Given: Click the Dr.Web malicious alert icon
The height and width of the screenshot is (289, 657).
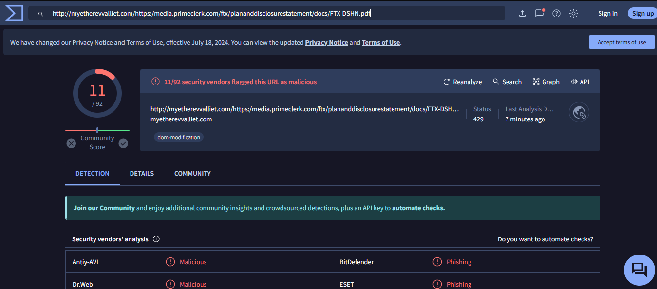Looking at the screenshot, I should [170, 284].
